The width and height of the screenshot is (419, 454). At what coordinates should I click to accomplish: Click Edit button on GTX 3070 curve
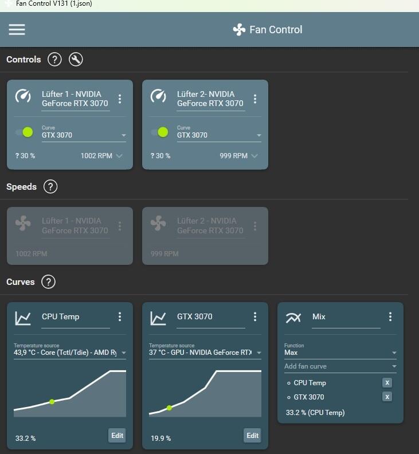click(x=252, y=436)
